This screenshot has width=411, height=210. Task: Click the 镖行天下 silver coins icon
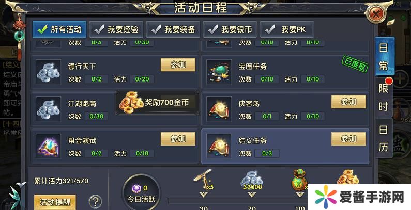pos(48,72)
